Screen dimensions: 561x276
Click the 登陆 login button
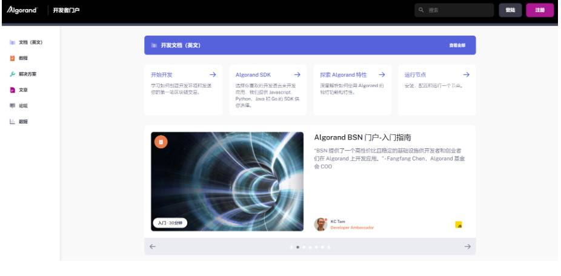coord(510,10)
